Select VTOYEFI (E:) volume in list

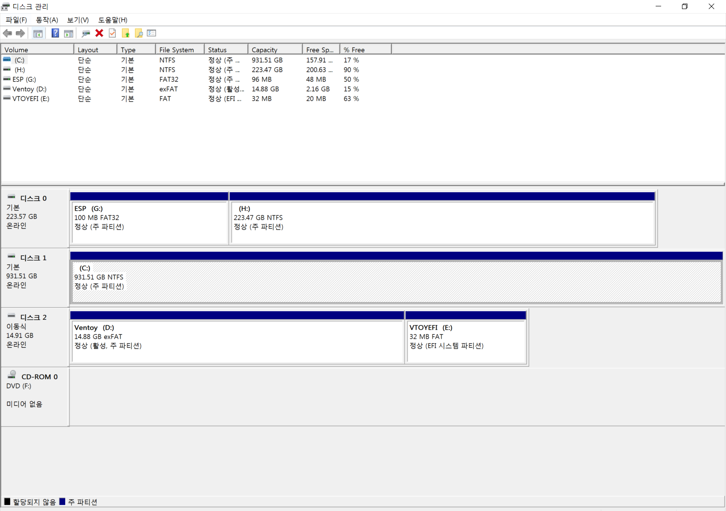pos(197,98)
